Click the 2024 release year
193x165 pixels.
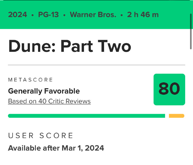18,15
